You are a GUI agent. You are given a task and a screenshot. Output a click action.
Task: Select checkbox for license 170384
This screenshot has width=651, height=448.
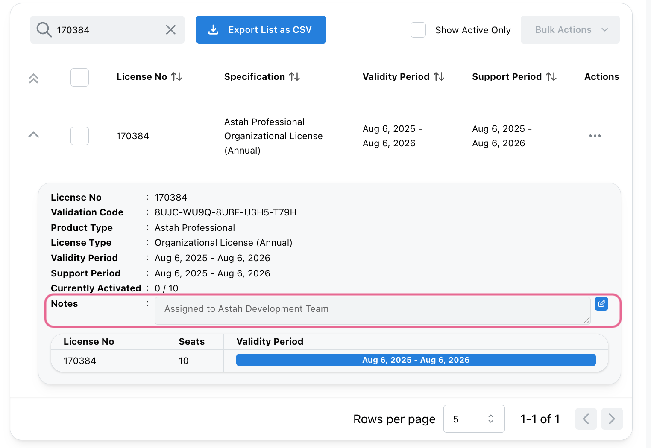click(79, 136)
